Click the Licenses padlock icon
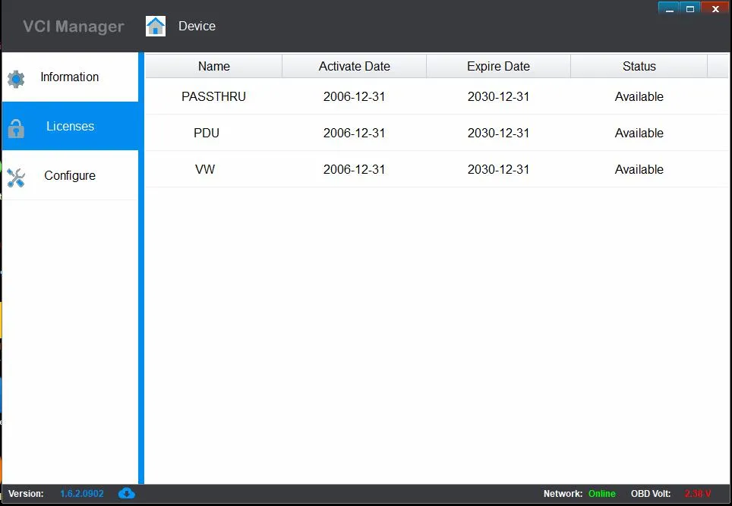The image size is (732, 506). (x=16, y=127)
